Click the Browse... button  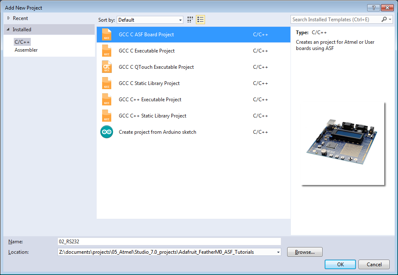pos(305,252)
